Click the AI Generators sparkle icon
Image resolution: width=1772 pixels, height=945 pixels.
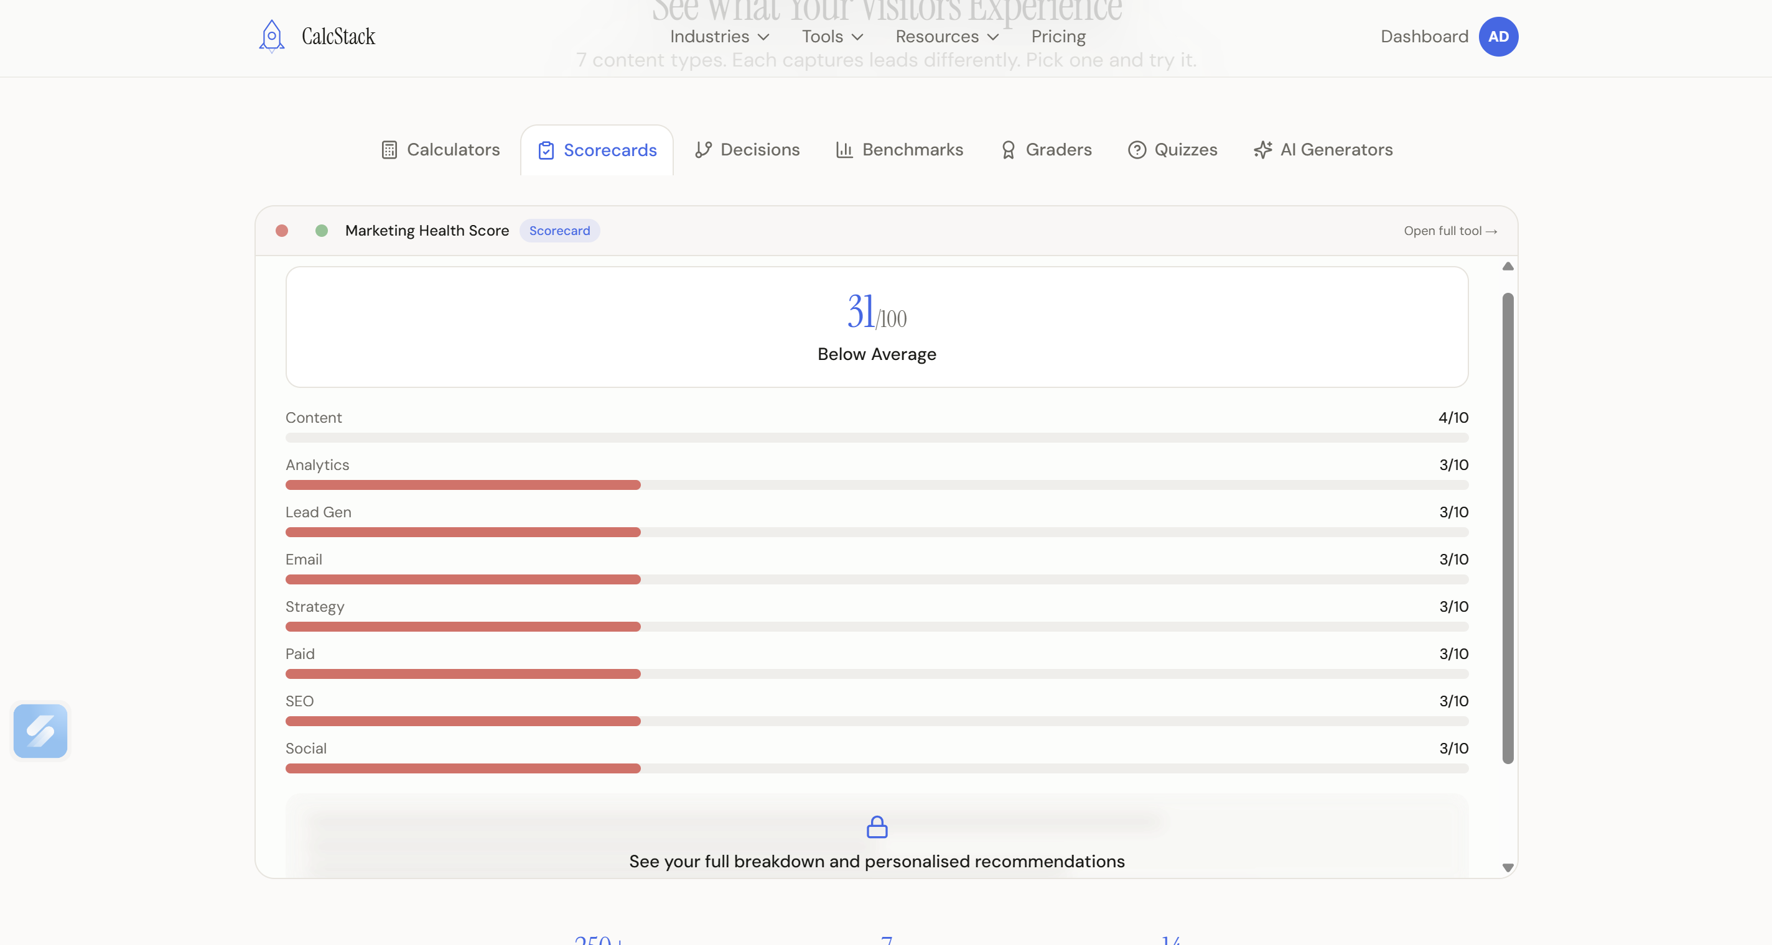point(1263,150)
